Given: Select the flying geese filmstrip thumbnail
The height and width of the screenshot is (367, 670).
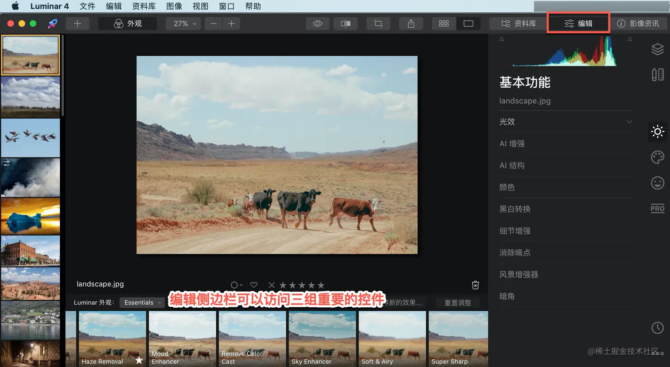Looking at the screenshot, I should click(x=30, y=138).
